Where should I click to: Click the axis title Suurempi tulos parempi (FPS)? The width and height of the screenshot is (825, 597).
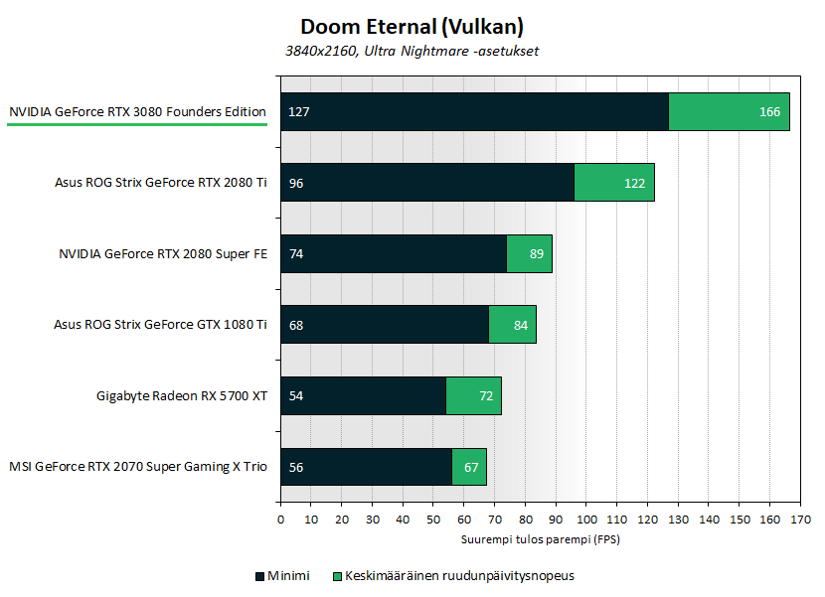(x=541, y=539)
